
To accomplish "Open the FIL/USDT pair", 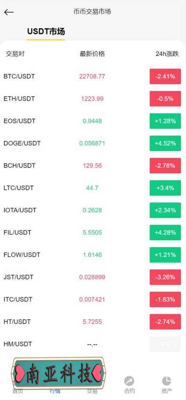I will click(x=93, y=232).
